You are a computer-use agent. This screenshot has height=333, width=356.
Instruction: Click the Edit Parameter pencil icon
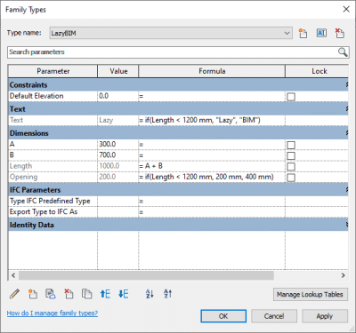tap(14, 294)
